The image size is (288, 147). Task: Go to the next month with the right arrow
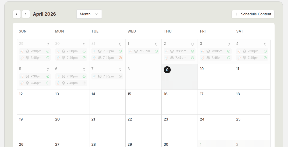click(x=26, y=14)
